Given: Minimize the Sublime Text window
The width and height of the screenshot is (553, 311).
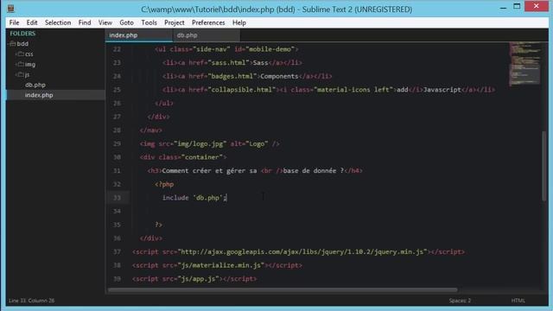Looking at the screenshot, I should (503, 7).
